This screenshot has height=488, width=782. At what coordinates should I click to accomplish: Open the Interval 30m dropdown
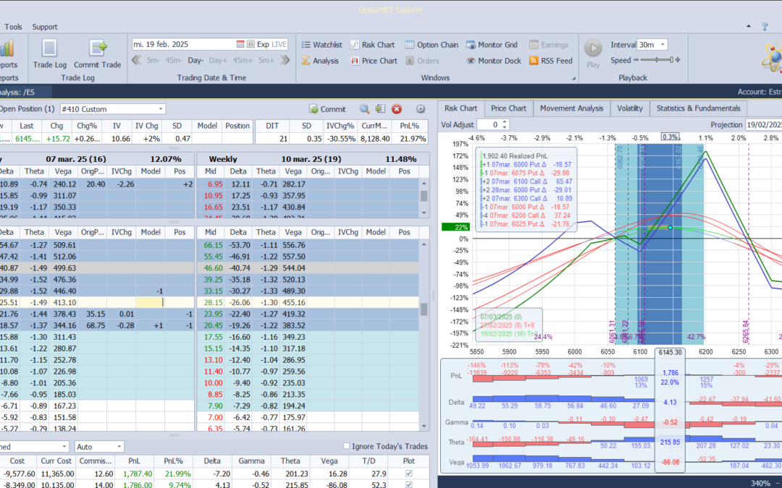point(663,45)
